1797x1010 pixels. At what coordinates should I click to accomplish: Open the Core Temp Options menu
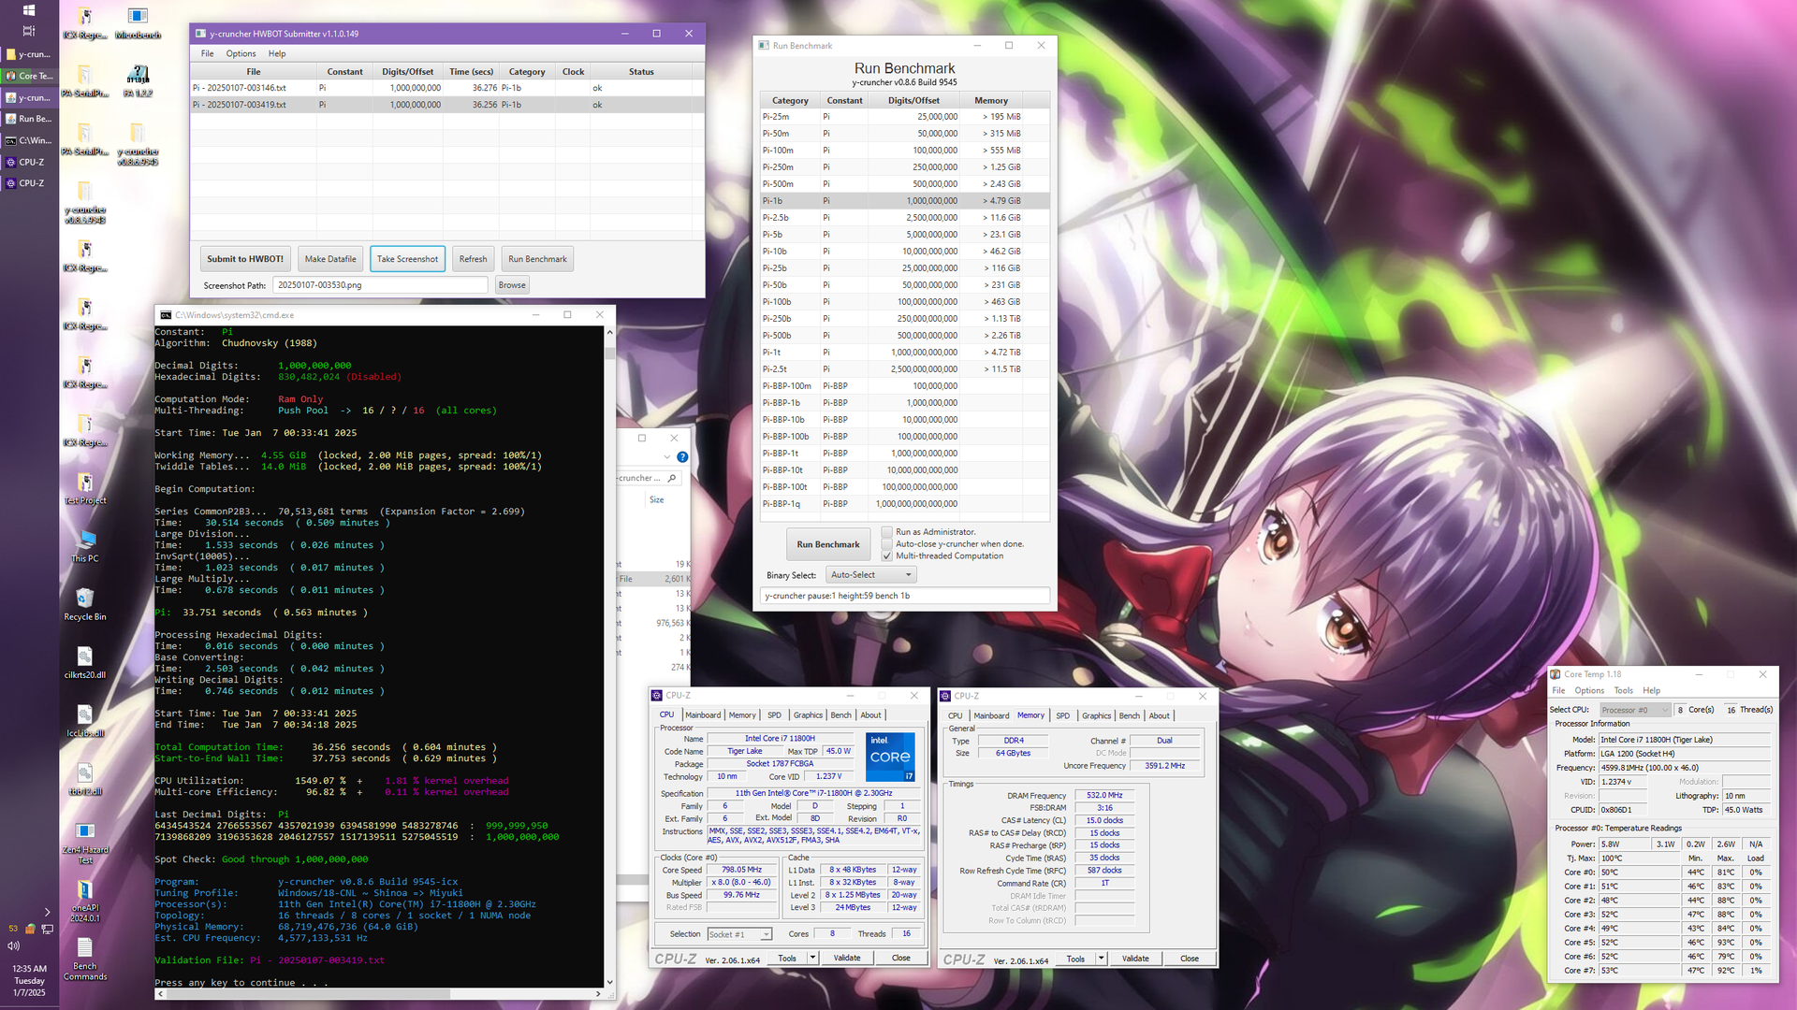click(1589, 691)
